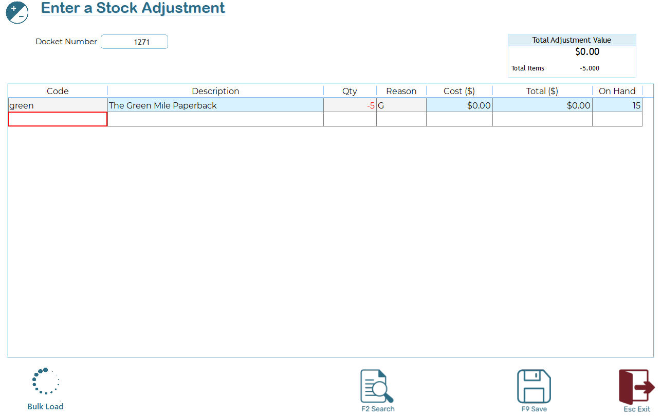Click the On Hand value 15
This screenshot has height=416, width=661.
pyautogui.click(x=617, y=105)
